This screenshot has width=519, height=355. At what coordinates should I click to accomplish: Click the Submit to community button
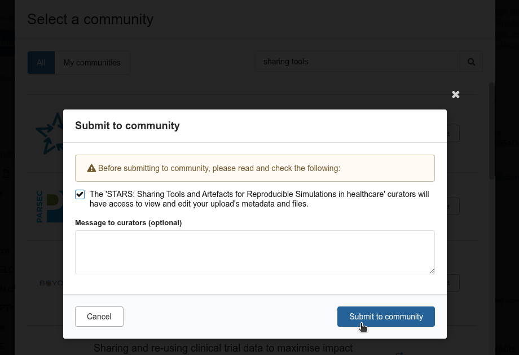coord(386,317)
